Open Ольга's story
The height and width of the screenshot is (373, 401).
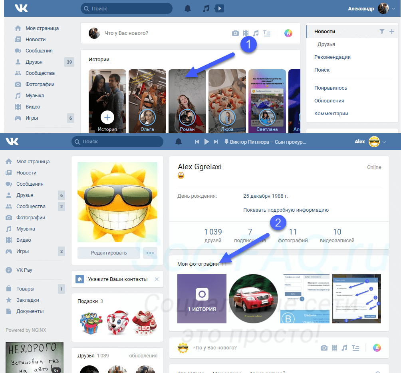pyautogui.click(x=147, y=101)
